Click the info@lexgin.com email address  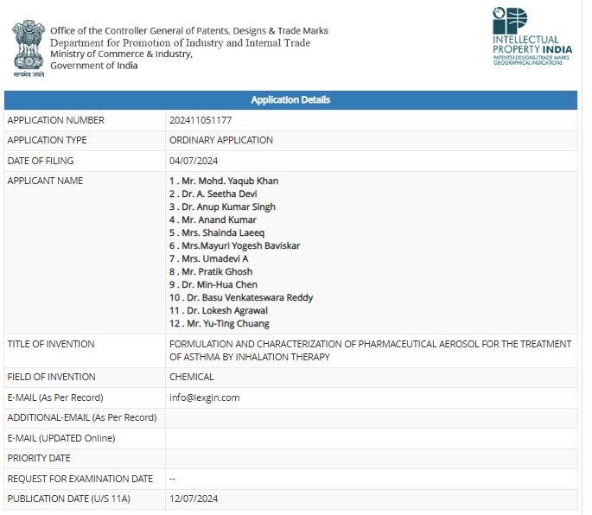(205, 397)
